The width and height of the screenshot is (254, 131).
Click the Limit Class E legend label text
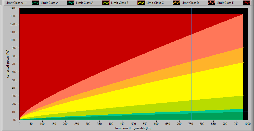[x=225, y=3]
